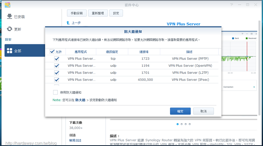The width and height of the screenshot is (263, 146).
Task: Open the Update section icon
Action: (10, 29)
